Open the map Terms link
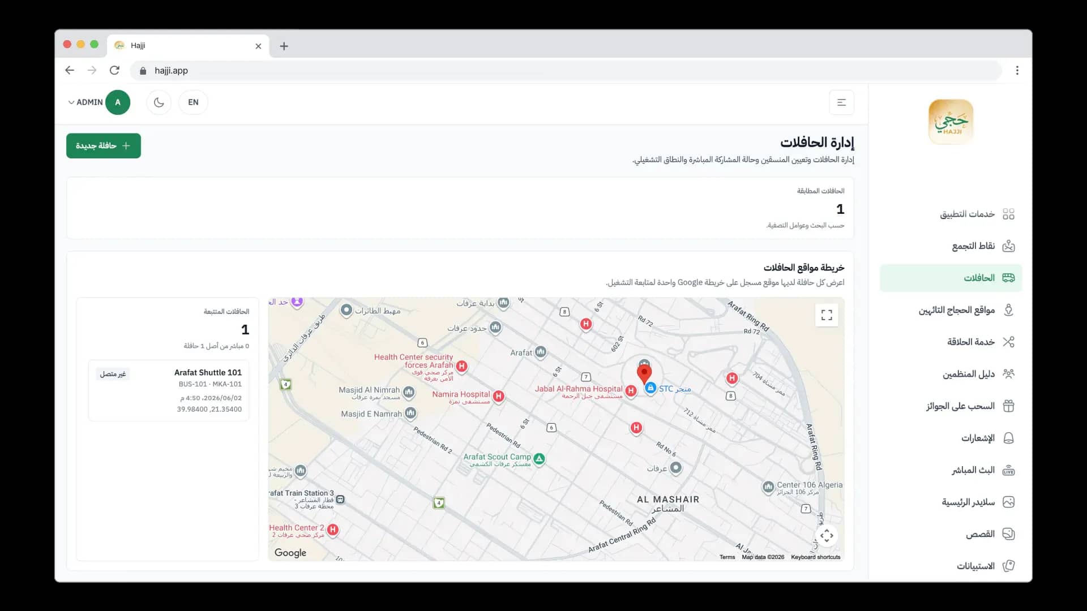1087x611 pixels. pyautogui.click(x=727, y=557)
